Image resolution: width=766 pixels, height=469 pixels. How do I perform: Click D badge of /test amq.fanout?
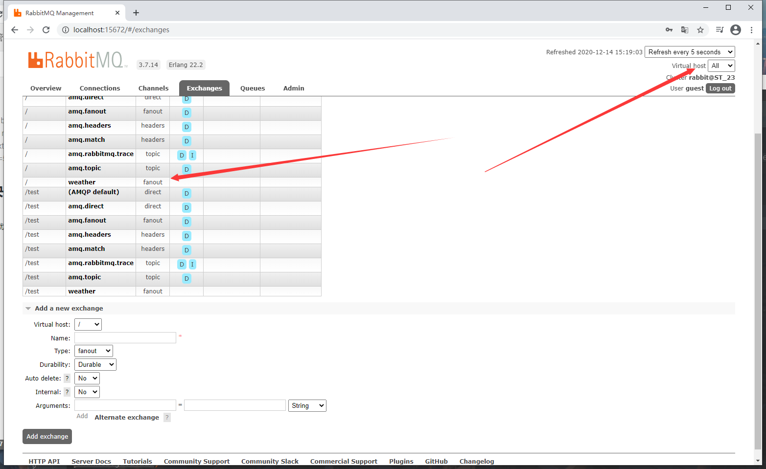tap(186, 222)
